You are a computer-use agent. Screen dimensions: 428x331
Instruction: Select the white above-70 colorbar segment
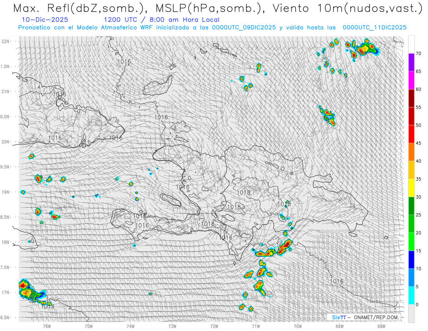[411, 45]
